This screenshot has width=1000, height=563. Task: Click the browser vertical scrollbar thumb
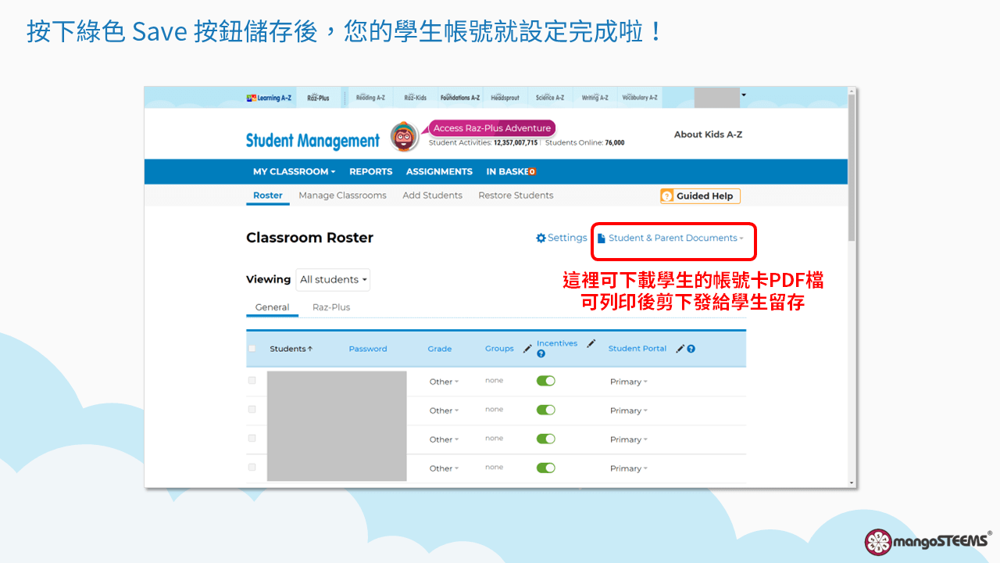point(852,168)
